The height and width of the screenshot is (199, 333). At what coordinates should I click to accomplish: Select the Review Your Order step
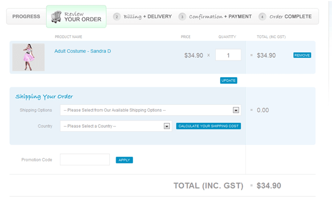76,16
